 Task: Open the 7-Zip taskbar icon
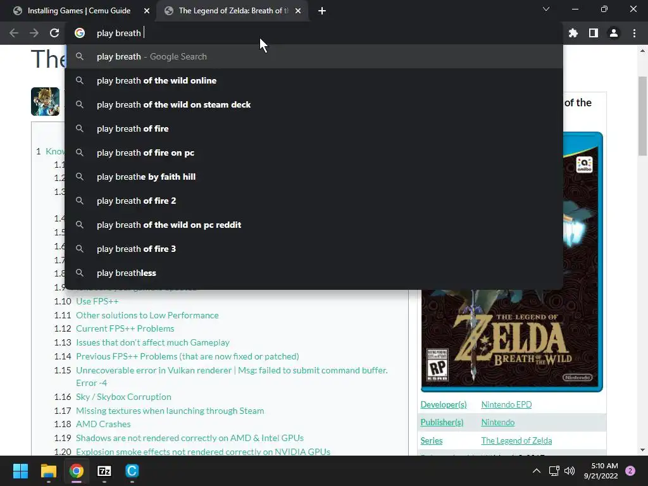(104, 471)
